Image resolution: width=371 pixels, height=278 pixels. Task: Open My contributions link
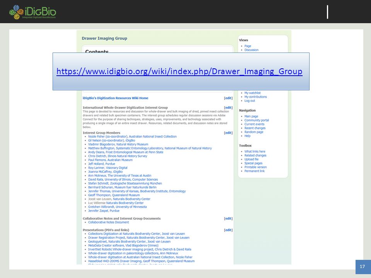point(255,97)
